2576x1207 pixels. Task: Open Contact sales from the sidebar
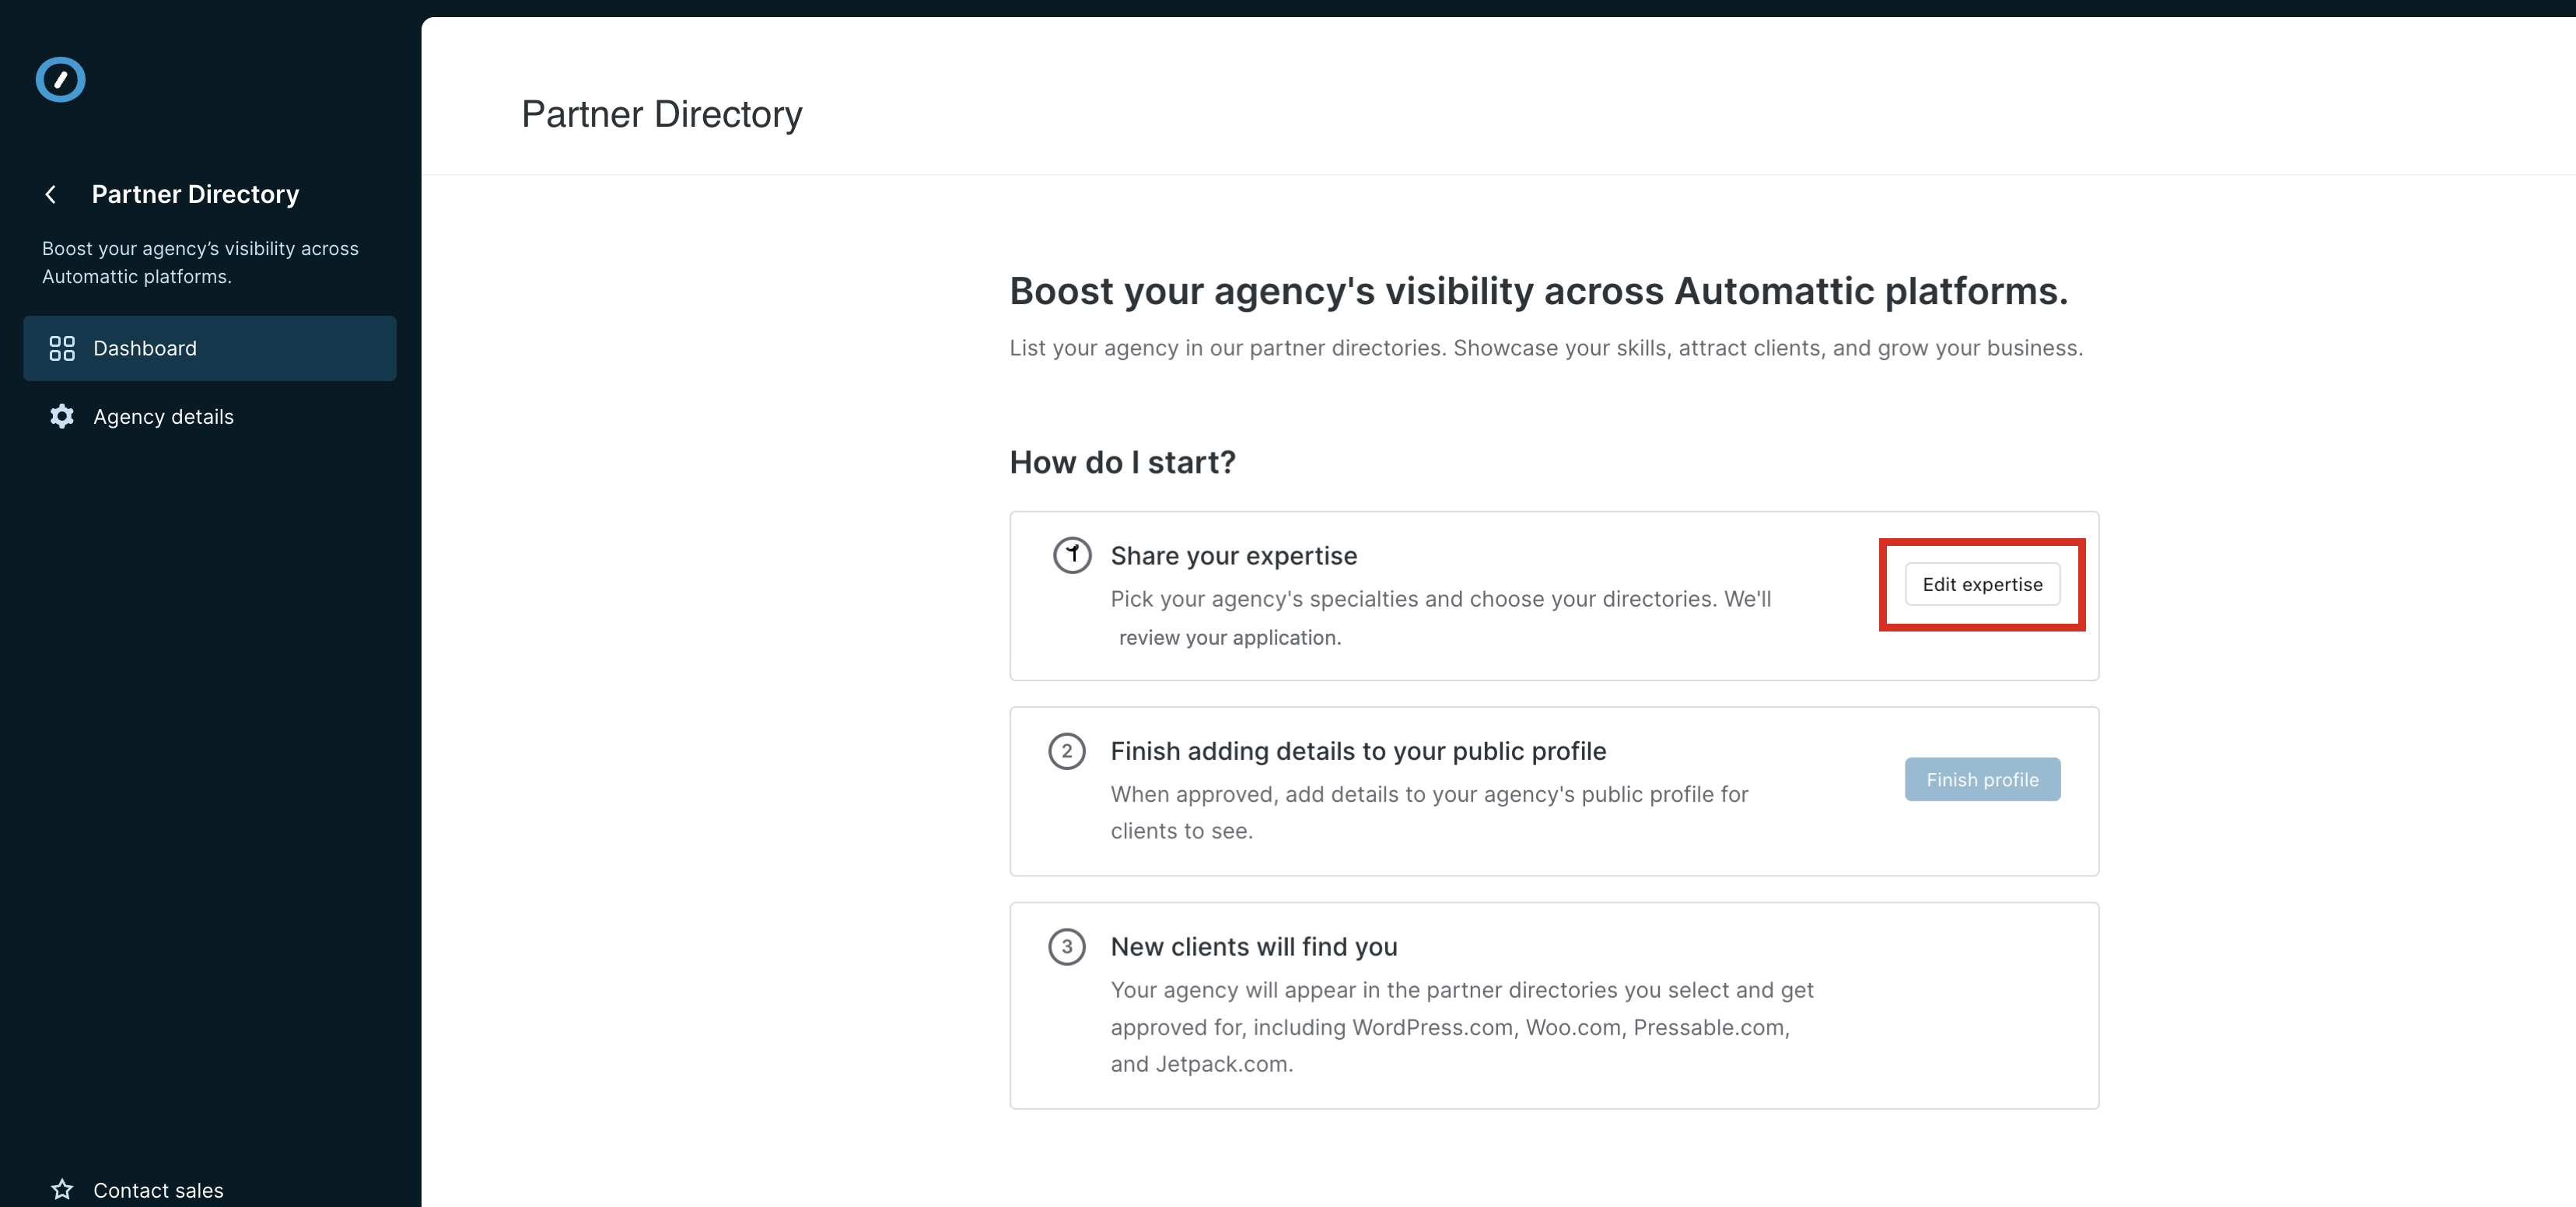[x=158, y=1189]
